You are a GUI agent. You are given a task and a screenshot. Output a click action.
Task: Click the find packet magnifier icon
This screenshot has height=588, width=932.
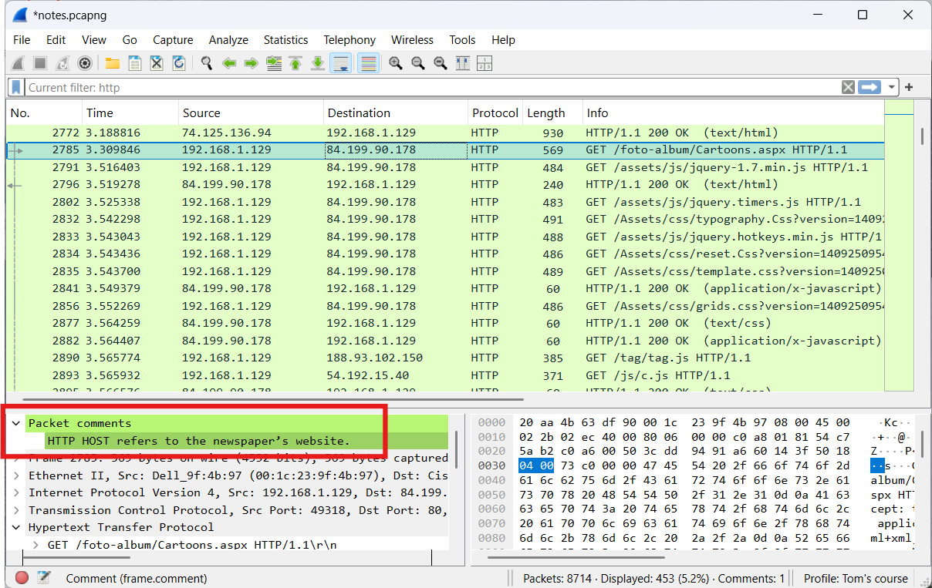coord(206,63)
